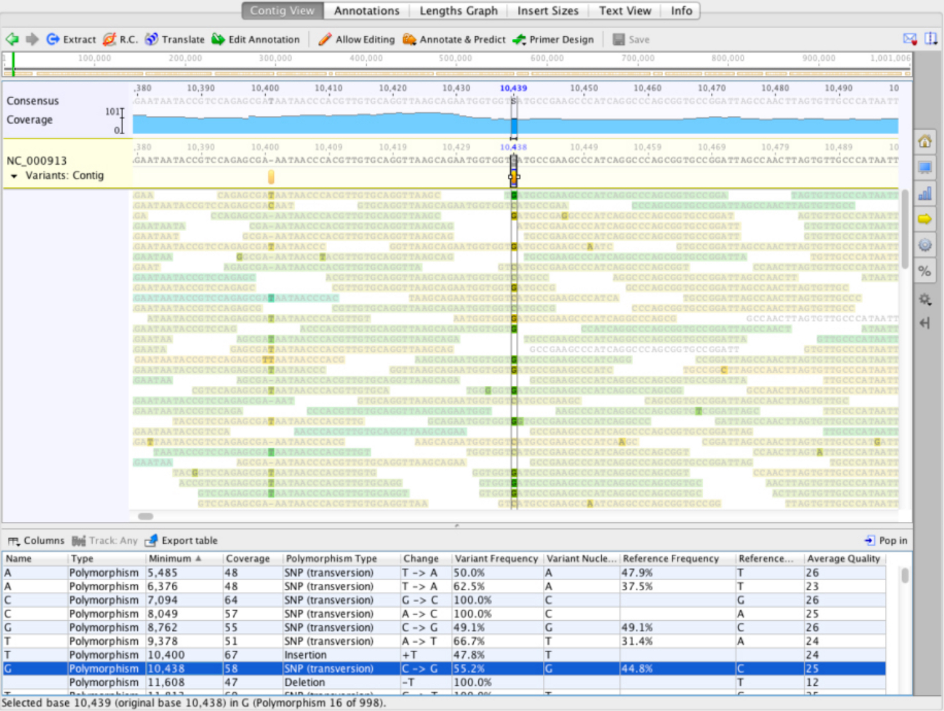This screenshot has height=711, width=944.
Task: Click the Change column header
Action: (x=425, y=559)
